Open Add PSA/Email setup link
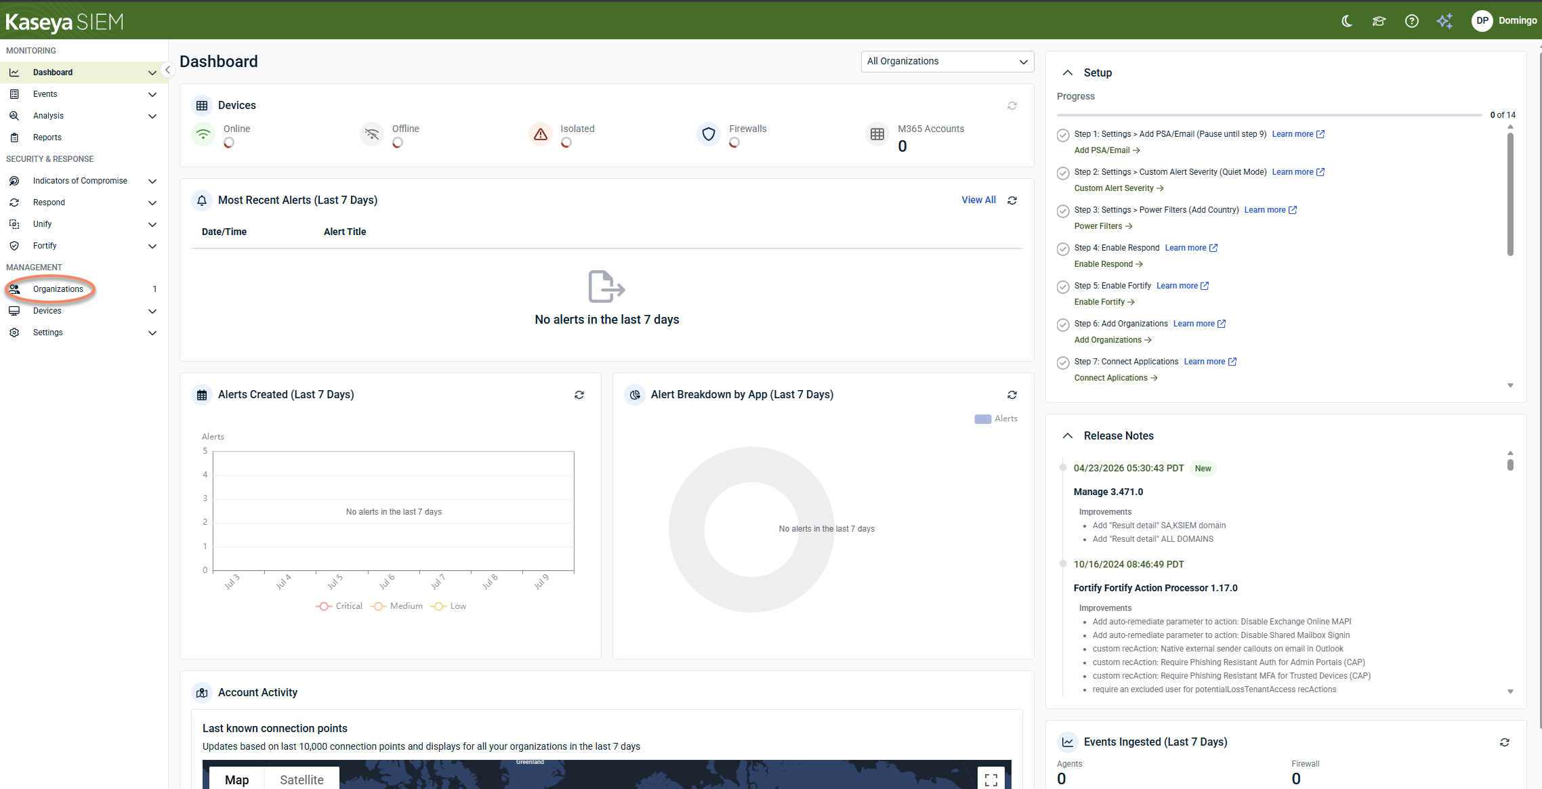 click(1107, 150)
